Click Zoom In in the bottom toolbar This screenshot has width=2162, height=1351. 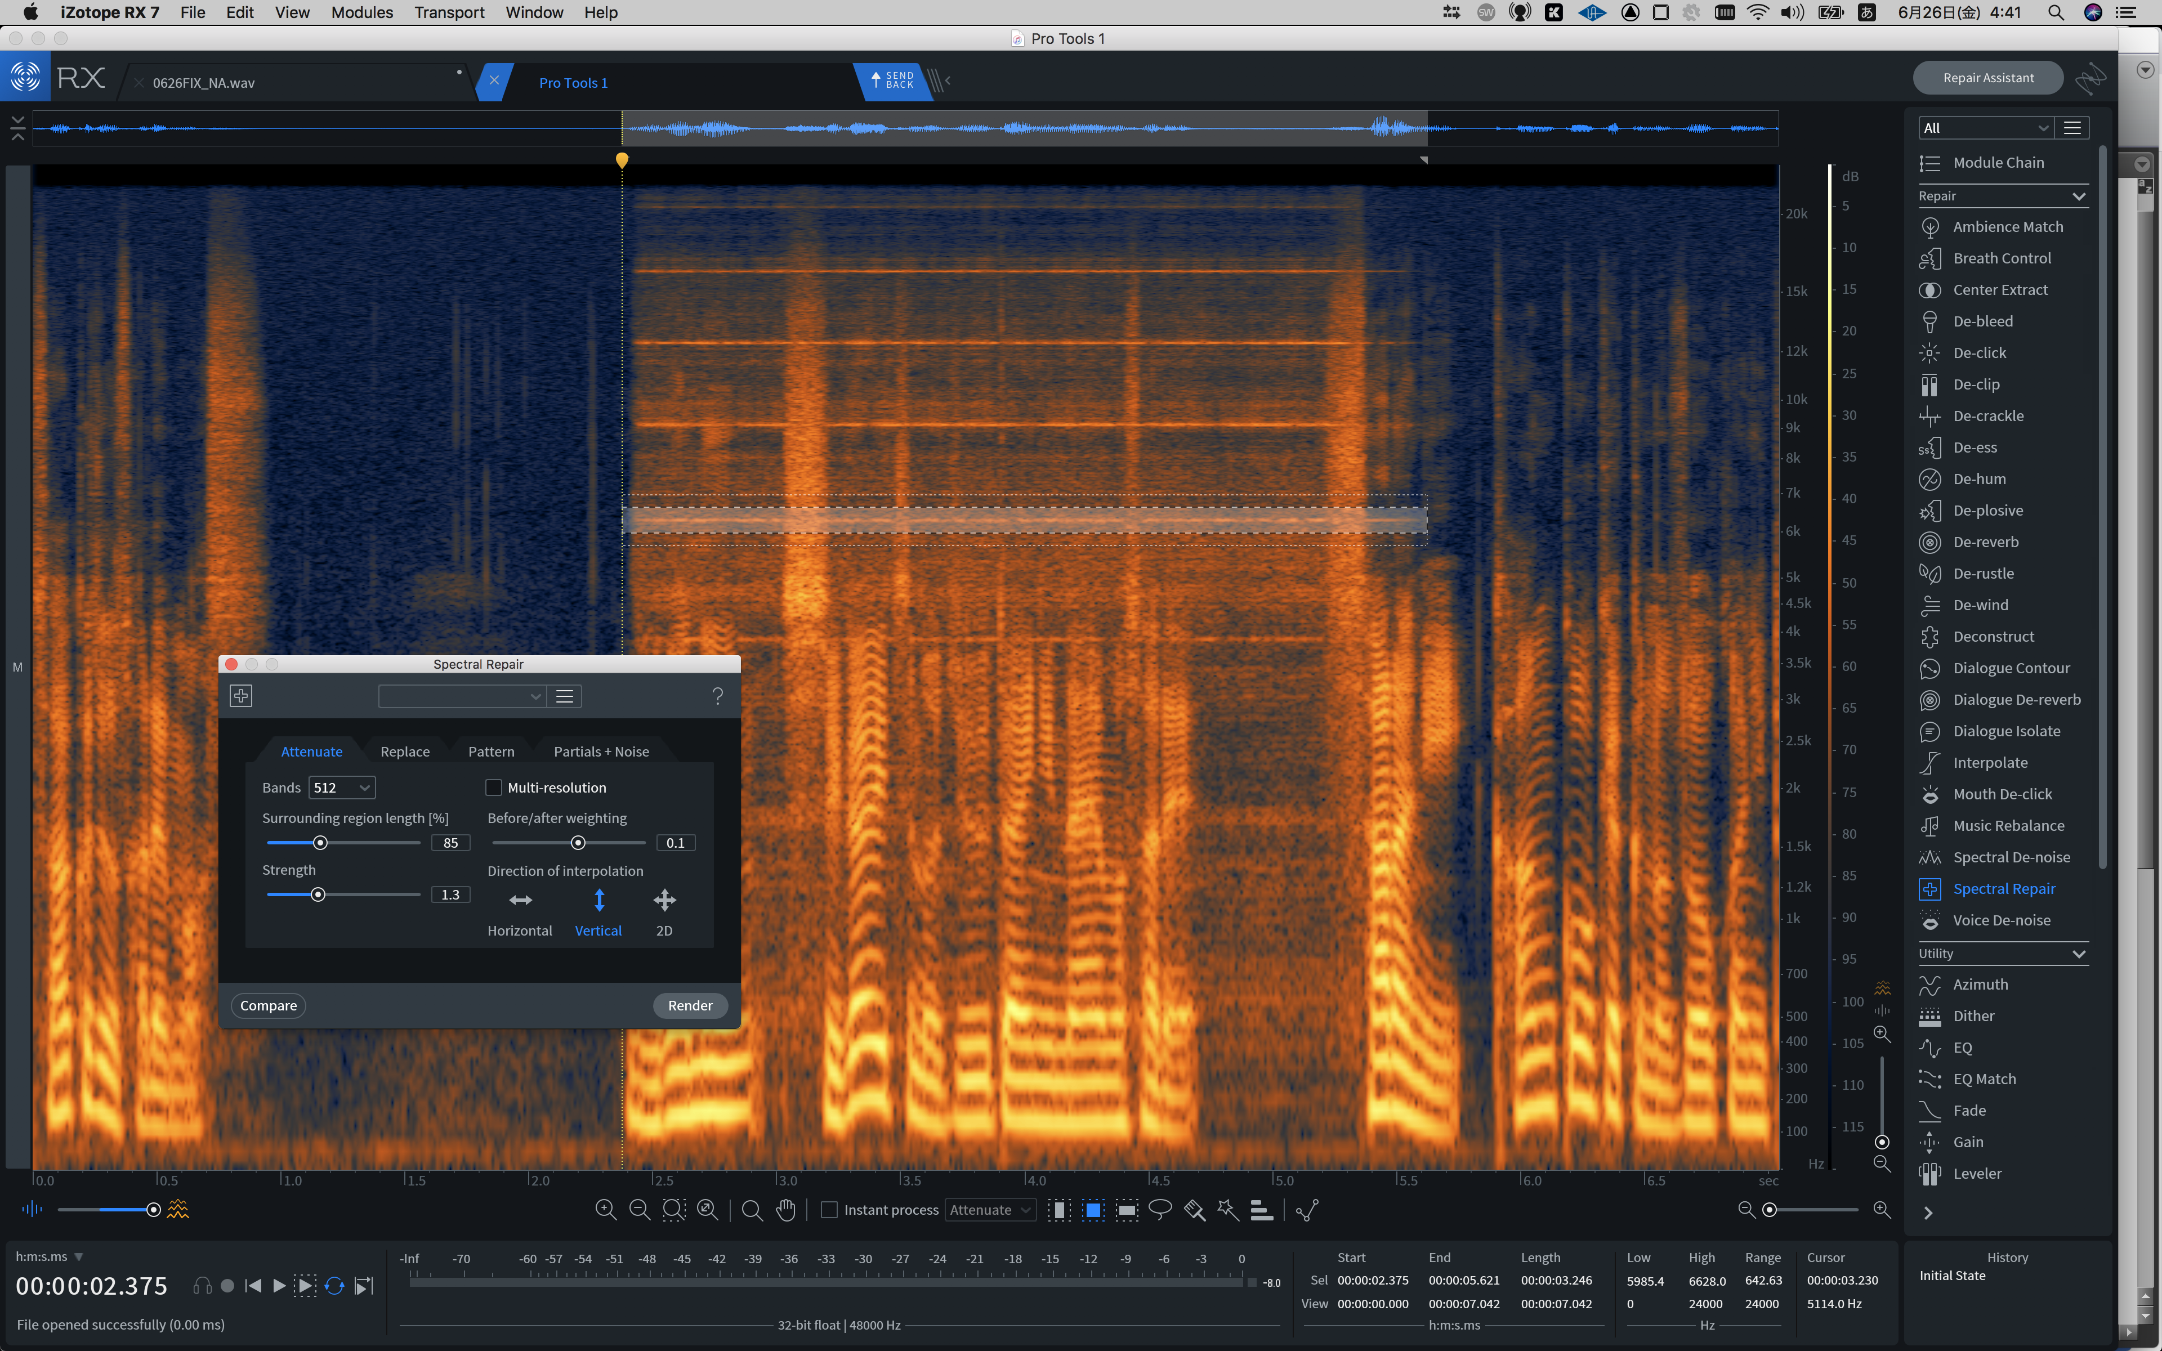click(606, 1210)
